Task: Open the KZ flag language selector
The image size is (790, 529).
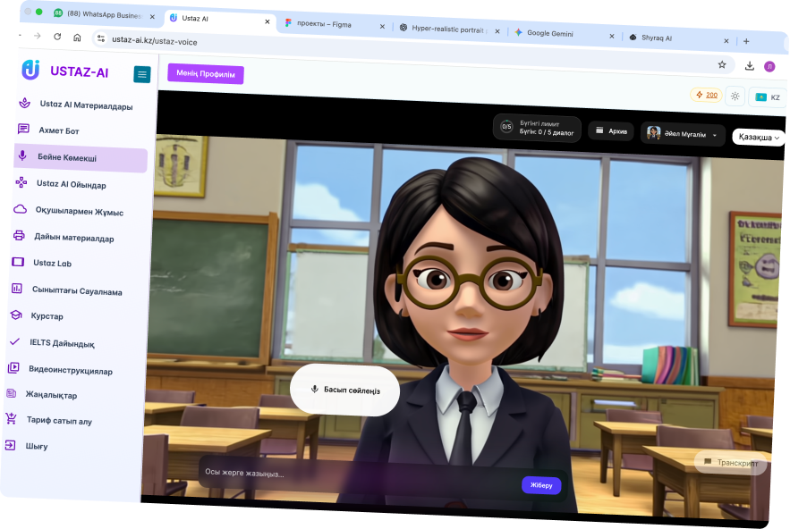Action: (x=767, y=97)
